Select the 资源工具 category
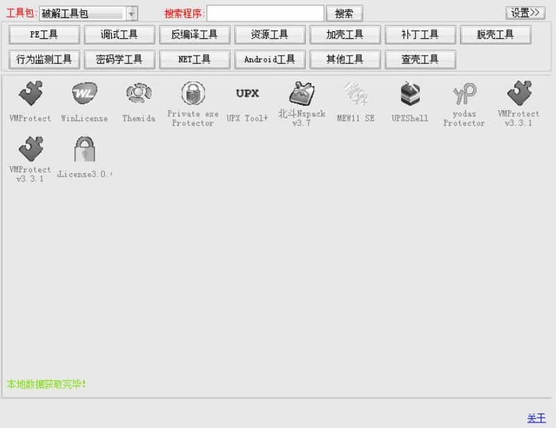The width and height of the screenshot is (556, 428). (x=270, y=35)
